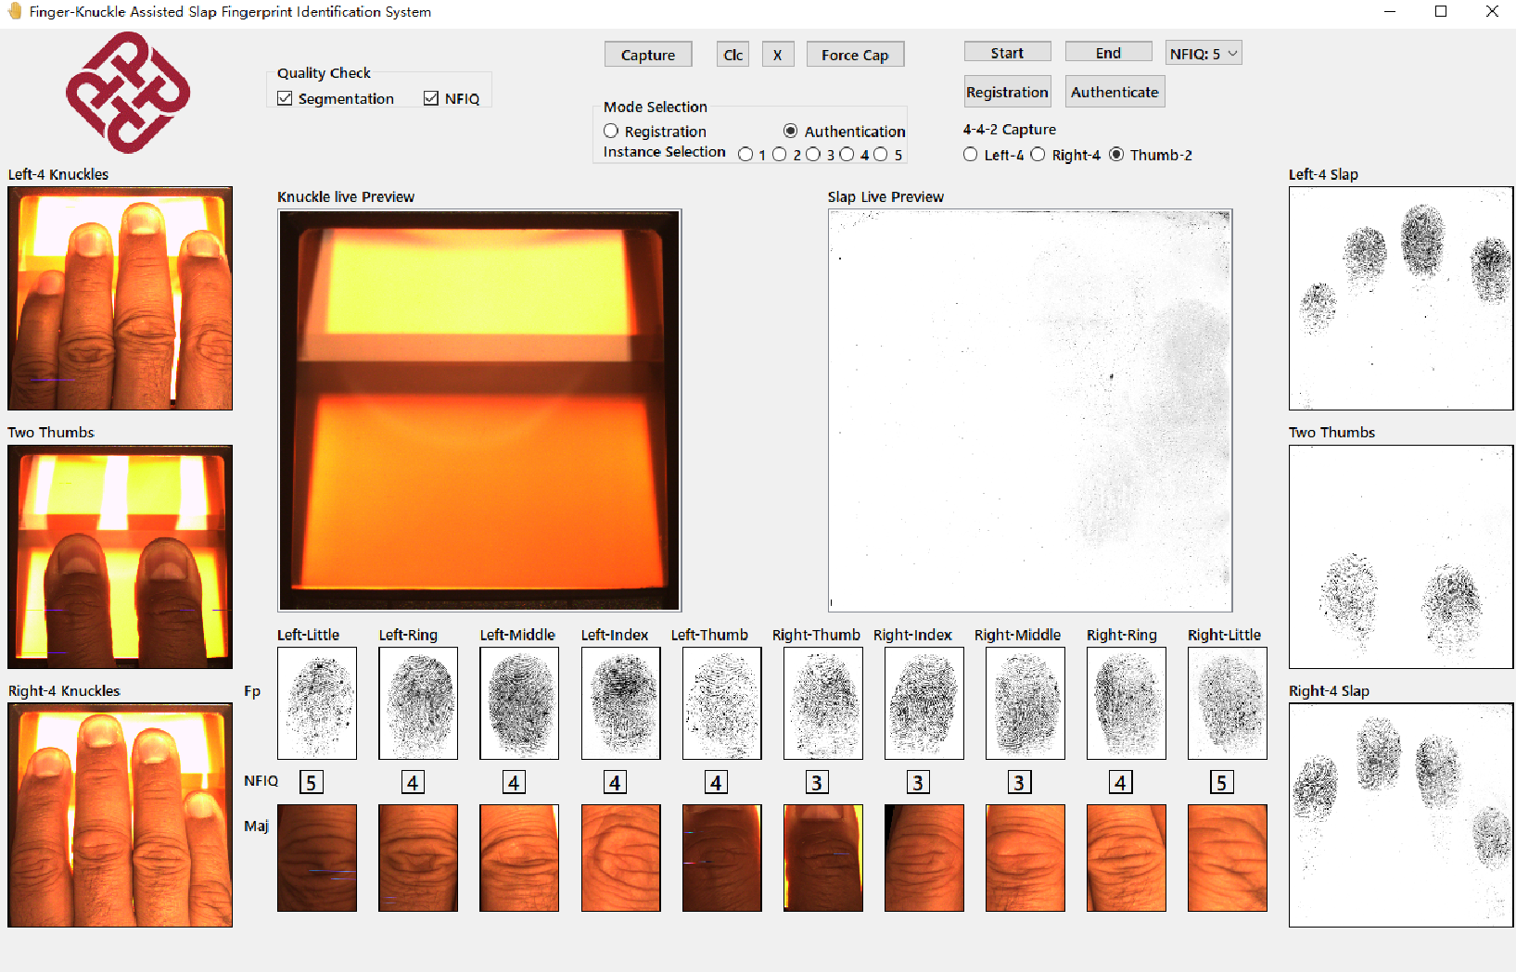Disable the NFIQ quality check
The width and height of the screenshot is (1516, 972).
[430, 97]
